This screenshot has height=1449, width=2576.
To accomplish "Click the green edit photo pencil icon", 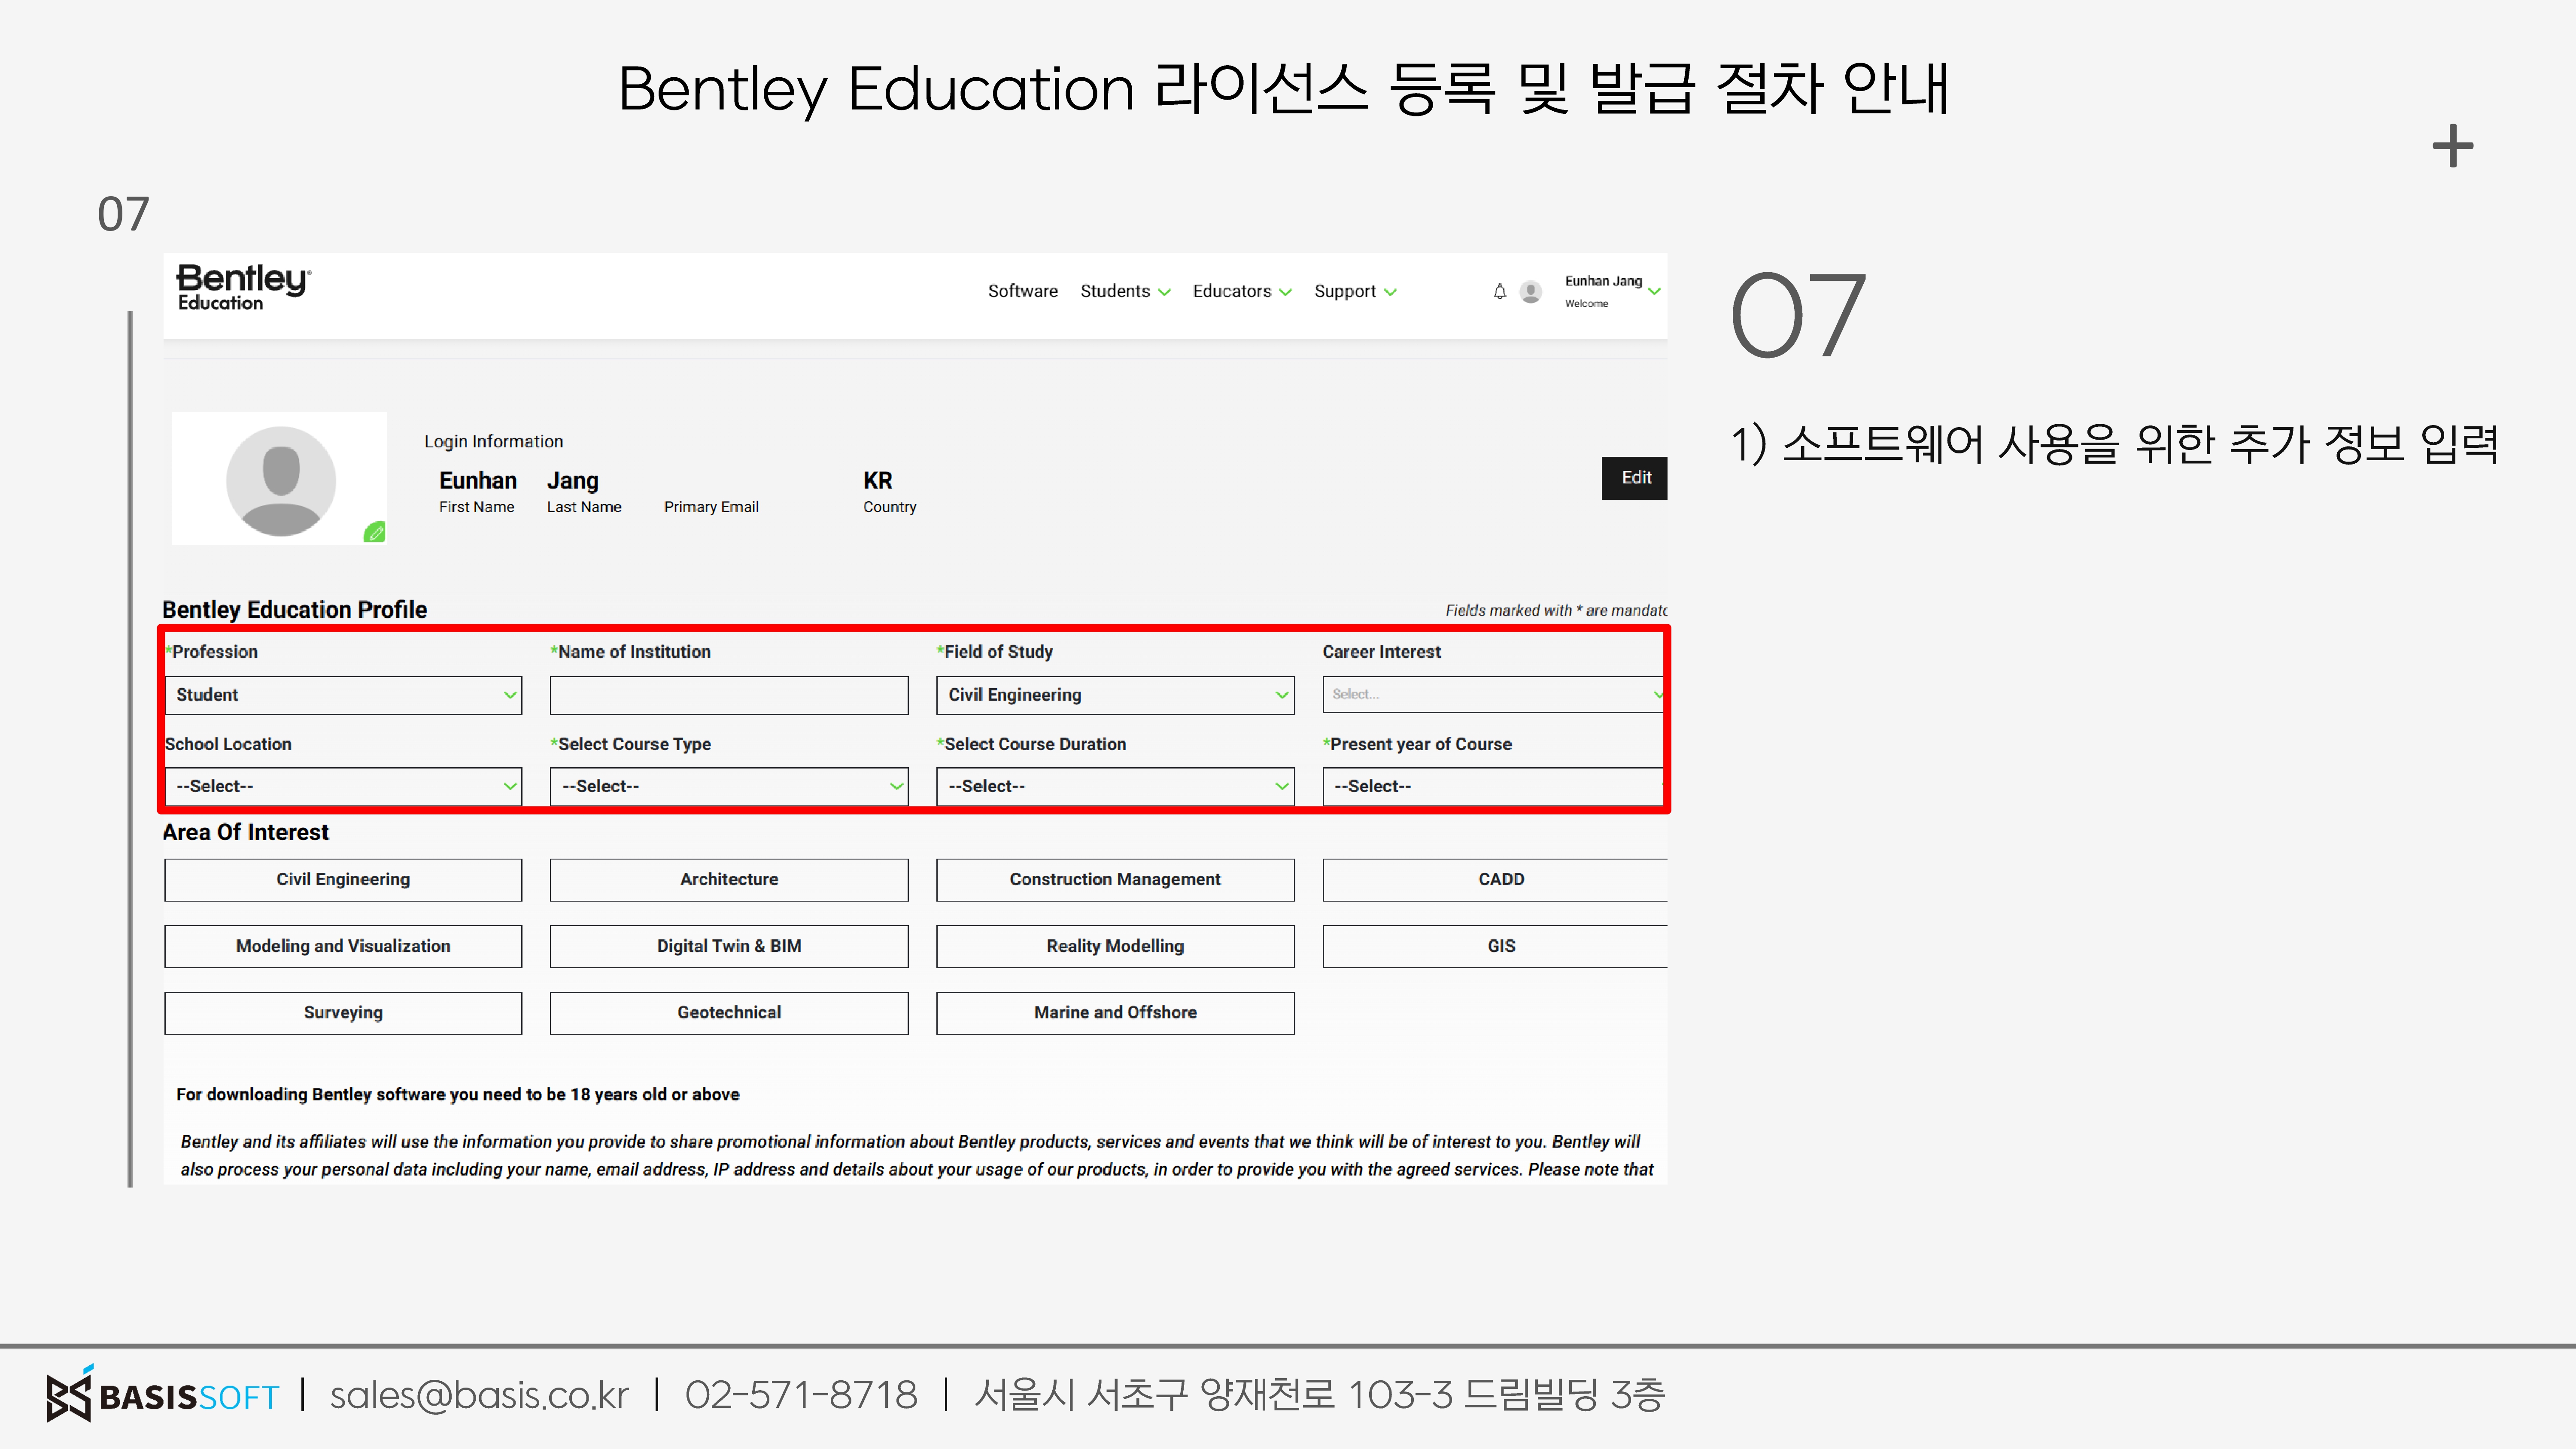I will point(374,532).
